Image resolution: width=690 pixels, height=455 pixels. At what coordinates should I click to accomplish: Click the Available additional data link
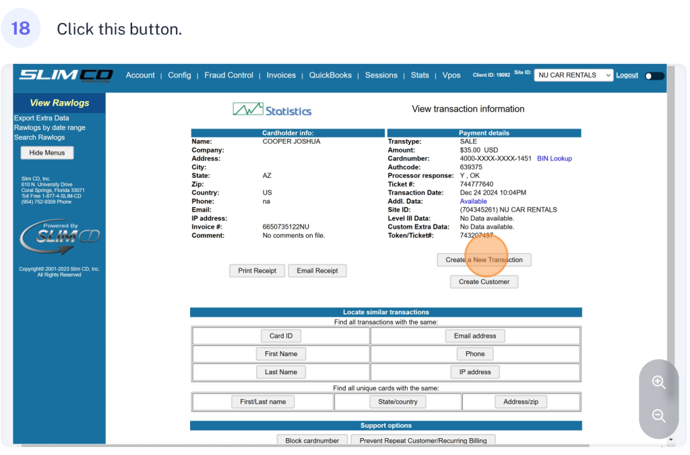473,201
